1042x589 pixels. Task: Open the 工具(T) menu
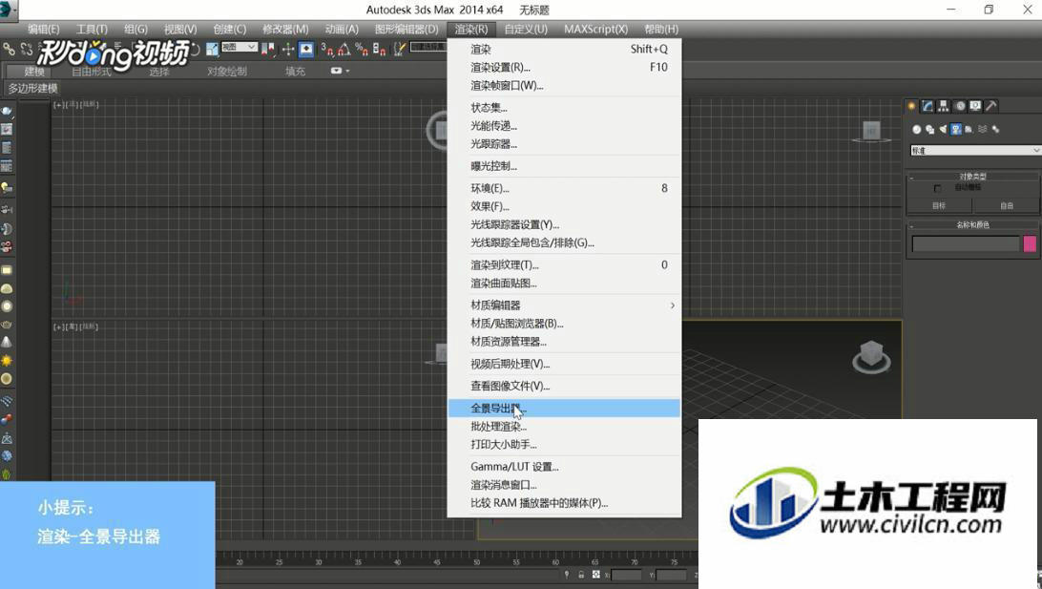pos(92,30)
